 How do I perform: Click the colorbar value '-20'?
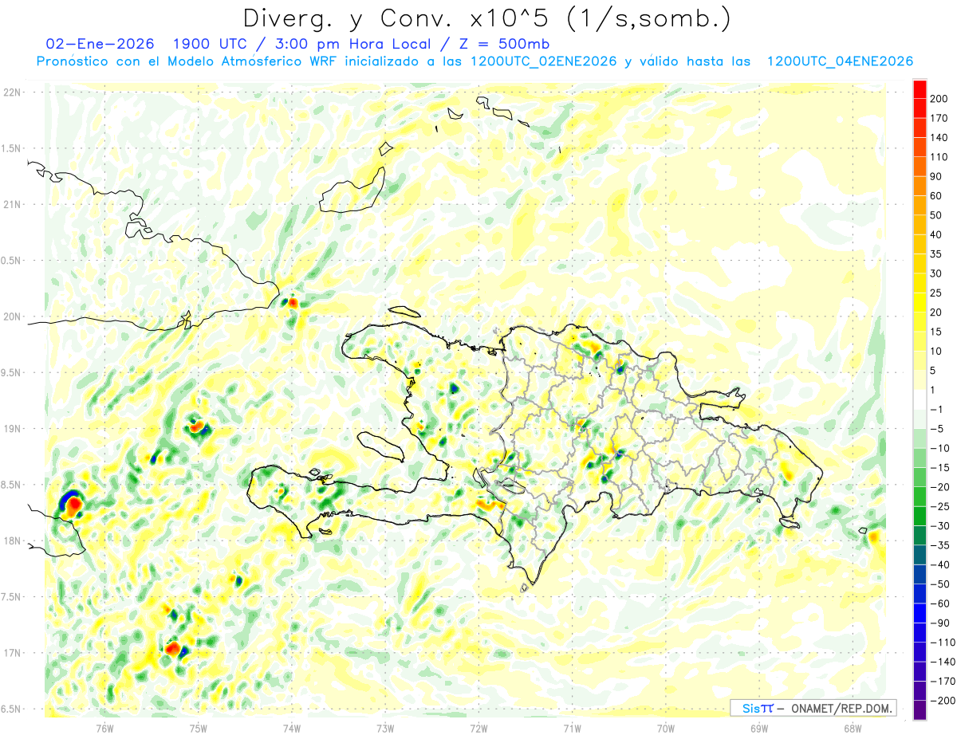tap(939, 487)
